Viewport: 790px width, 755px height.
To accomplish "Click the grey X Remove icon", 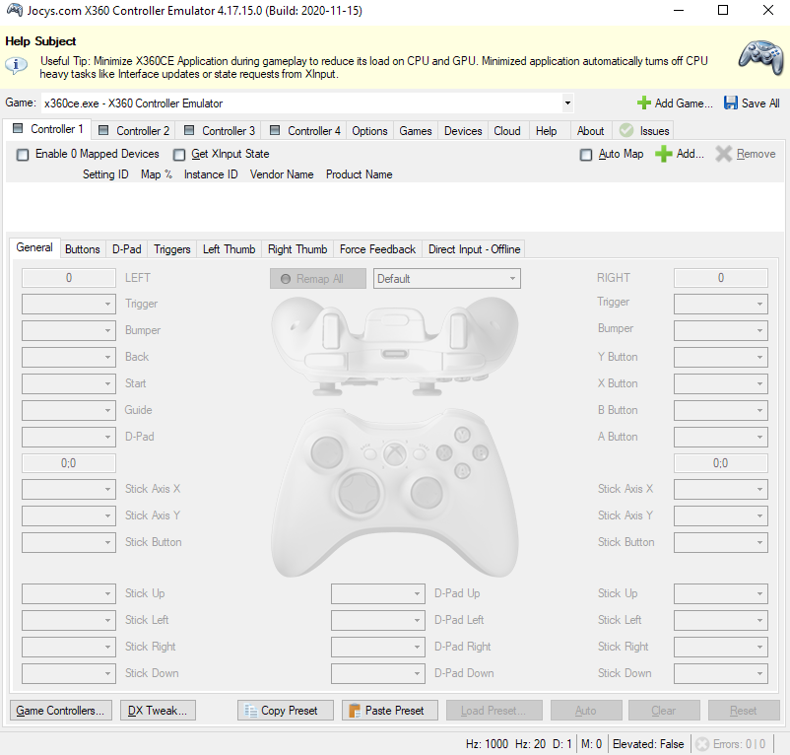I will (x=723, y=154).
